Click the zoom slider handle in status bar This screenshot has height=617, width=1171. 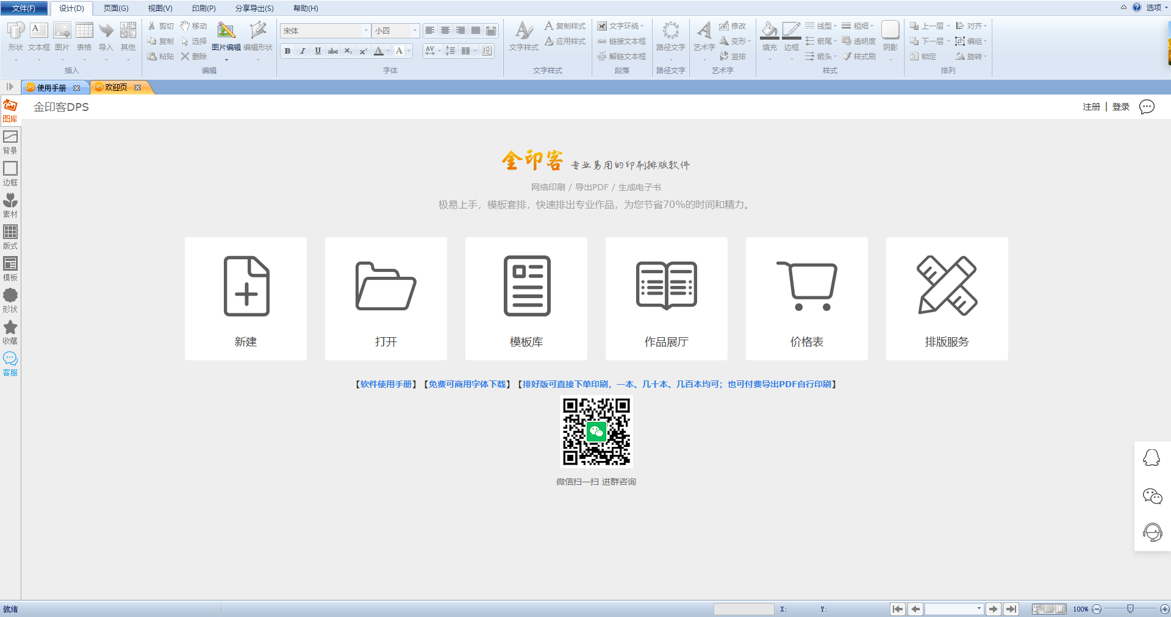(x=1130, y=608)
